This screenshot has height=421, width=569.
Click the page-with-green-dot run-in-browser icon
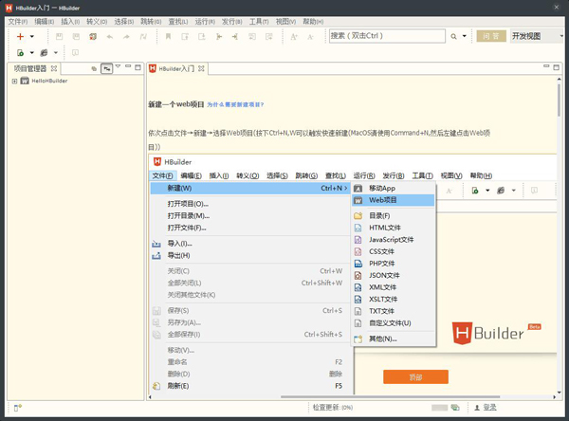point(20,53)
